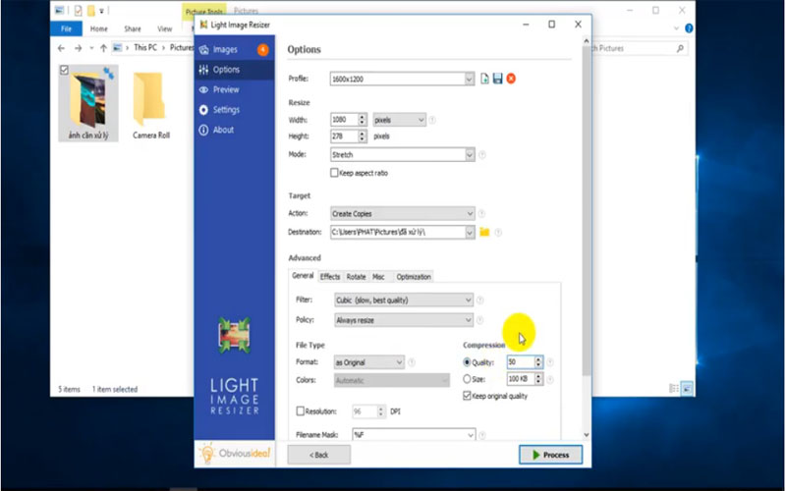Click the orange images count badge
The width and height of the screenshot is (786, 491).
pyautogui.click(x=262, y=50)
